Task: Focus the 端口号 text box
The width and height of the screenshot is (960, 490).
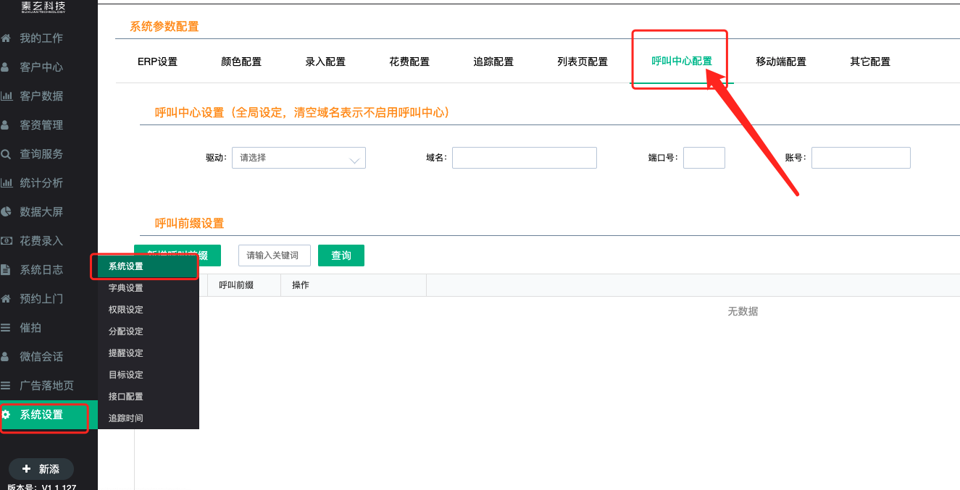Action: (704, 158)
